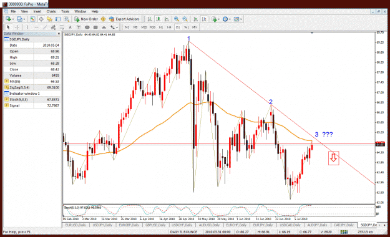Toggle the Data Window crosshair-circle icon

[x=41, y=19]
